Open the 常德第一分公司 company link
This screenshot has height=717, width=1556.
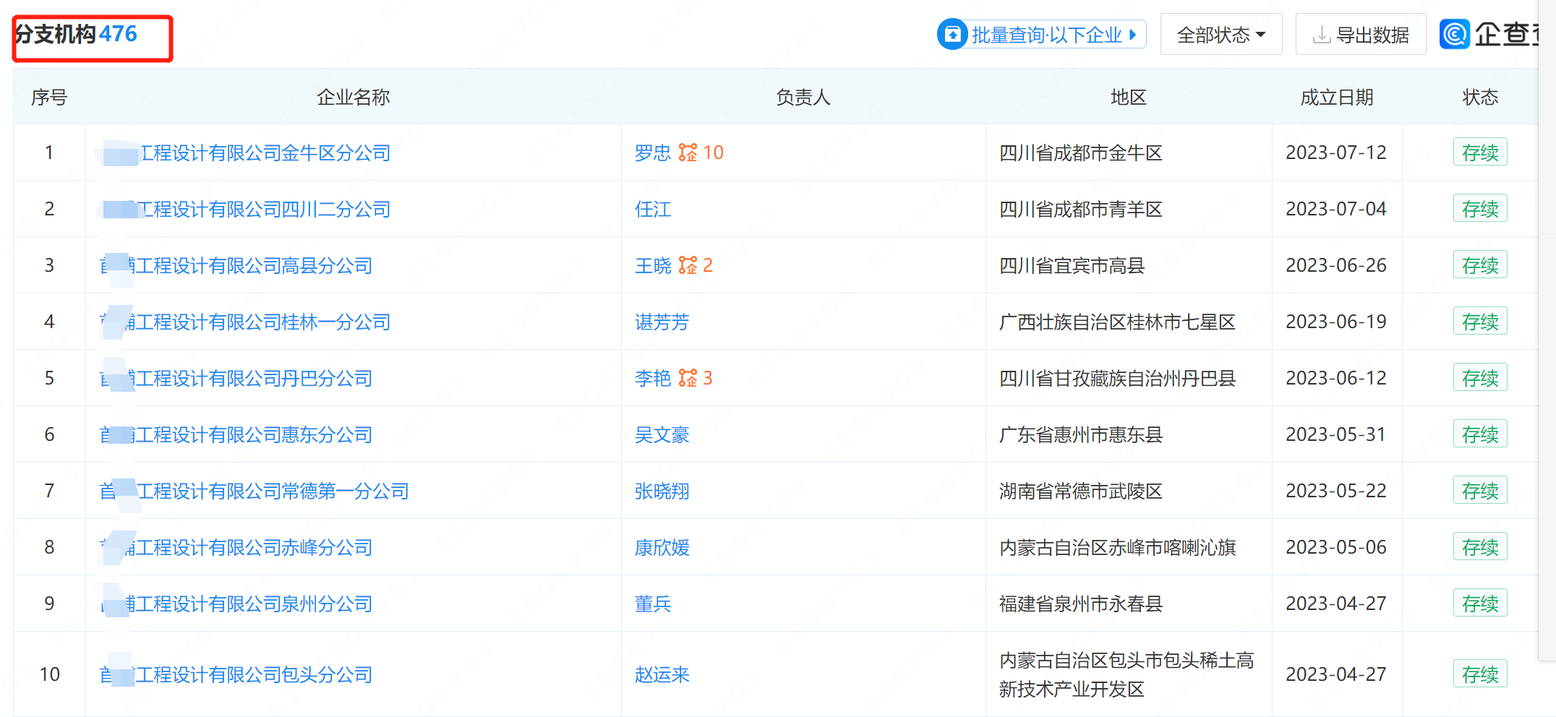point(273,491)
